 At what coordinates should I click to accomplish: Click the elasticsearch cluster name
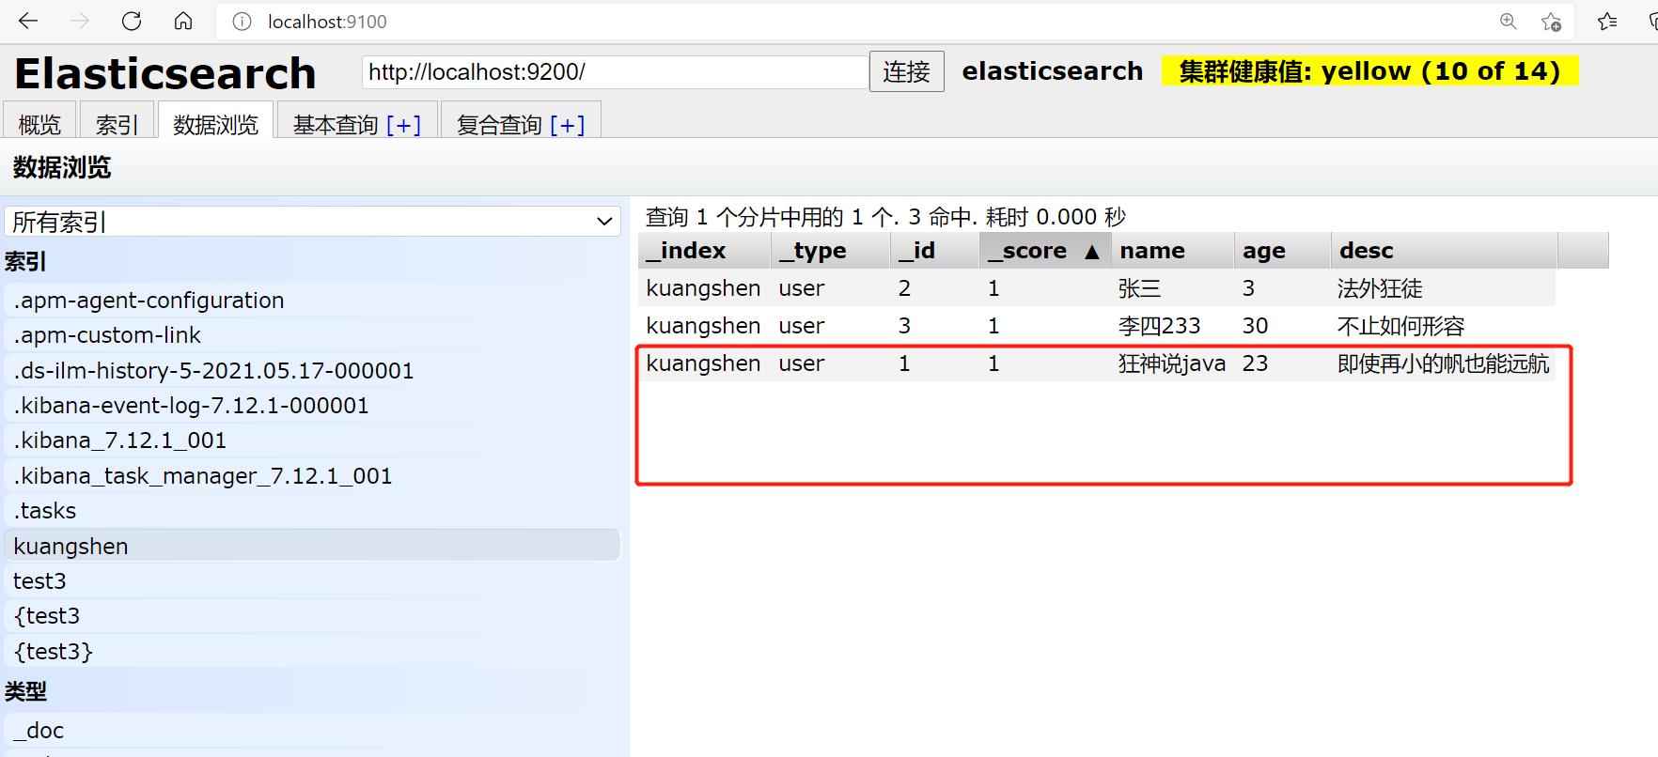point(1053,71)
